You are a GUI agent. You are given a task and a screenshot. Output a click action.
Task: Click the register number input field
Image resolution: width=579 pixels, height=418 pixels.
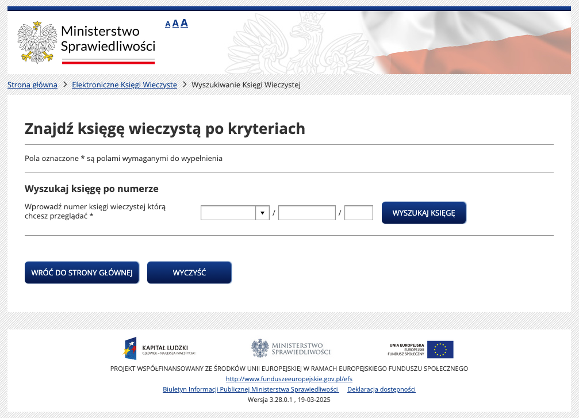tap(306, 212)
